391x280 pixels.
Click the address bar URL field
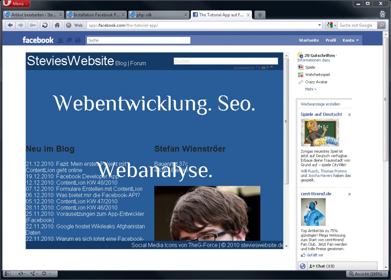point(202,25)
